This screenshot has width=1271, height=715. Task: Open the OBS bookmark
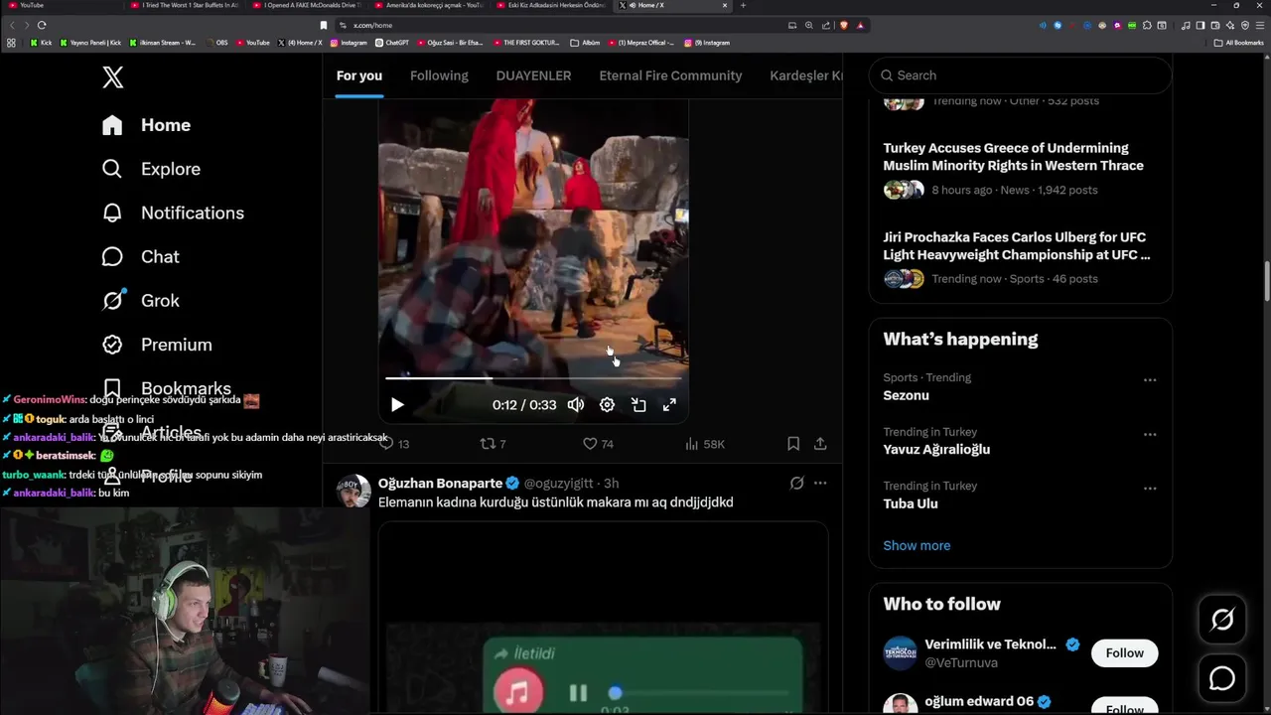216,43
